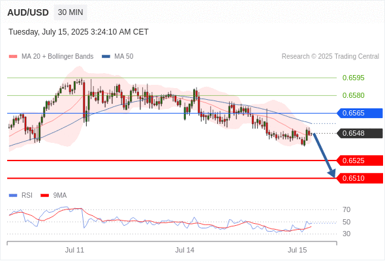The image size is (385, 261).
Task: Select the red 0.6525 support tag
Action: point(360,161)
